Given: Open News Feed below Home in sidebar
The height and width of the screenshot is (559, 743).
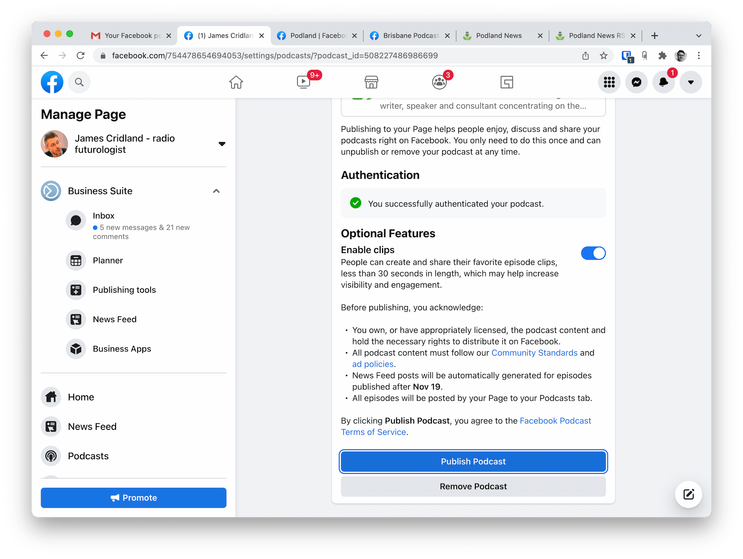Looking at the screenshot, I should 134,426.
